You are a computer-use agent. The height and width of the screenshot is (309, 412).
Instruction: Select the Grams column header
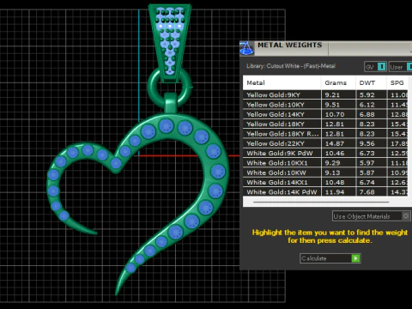click(x=338, y=83)
